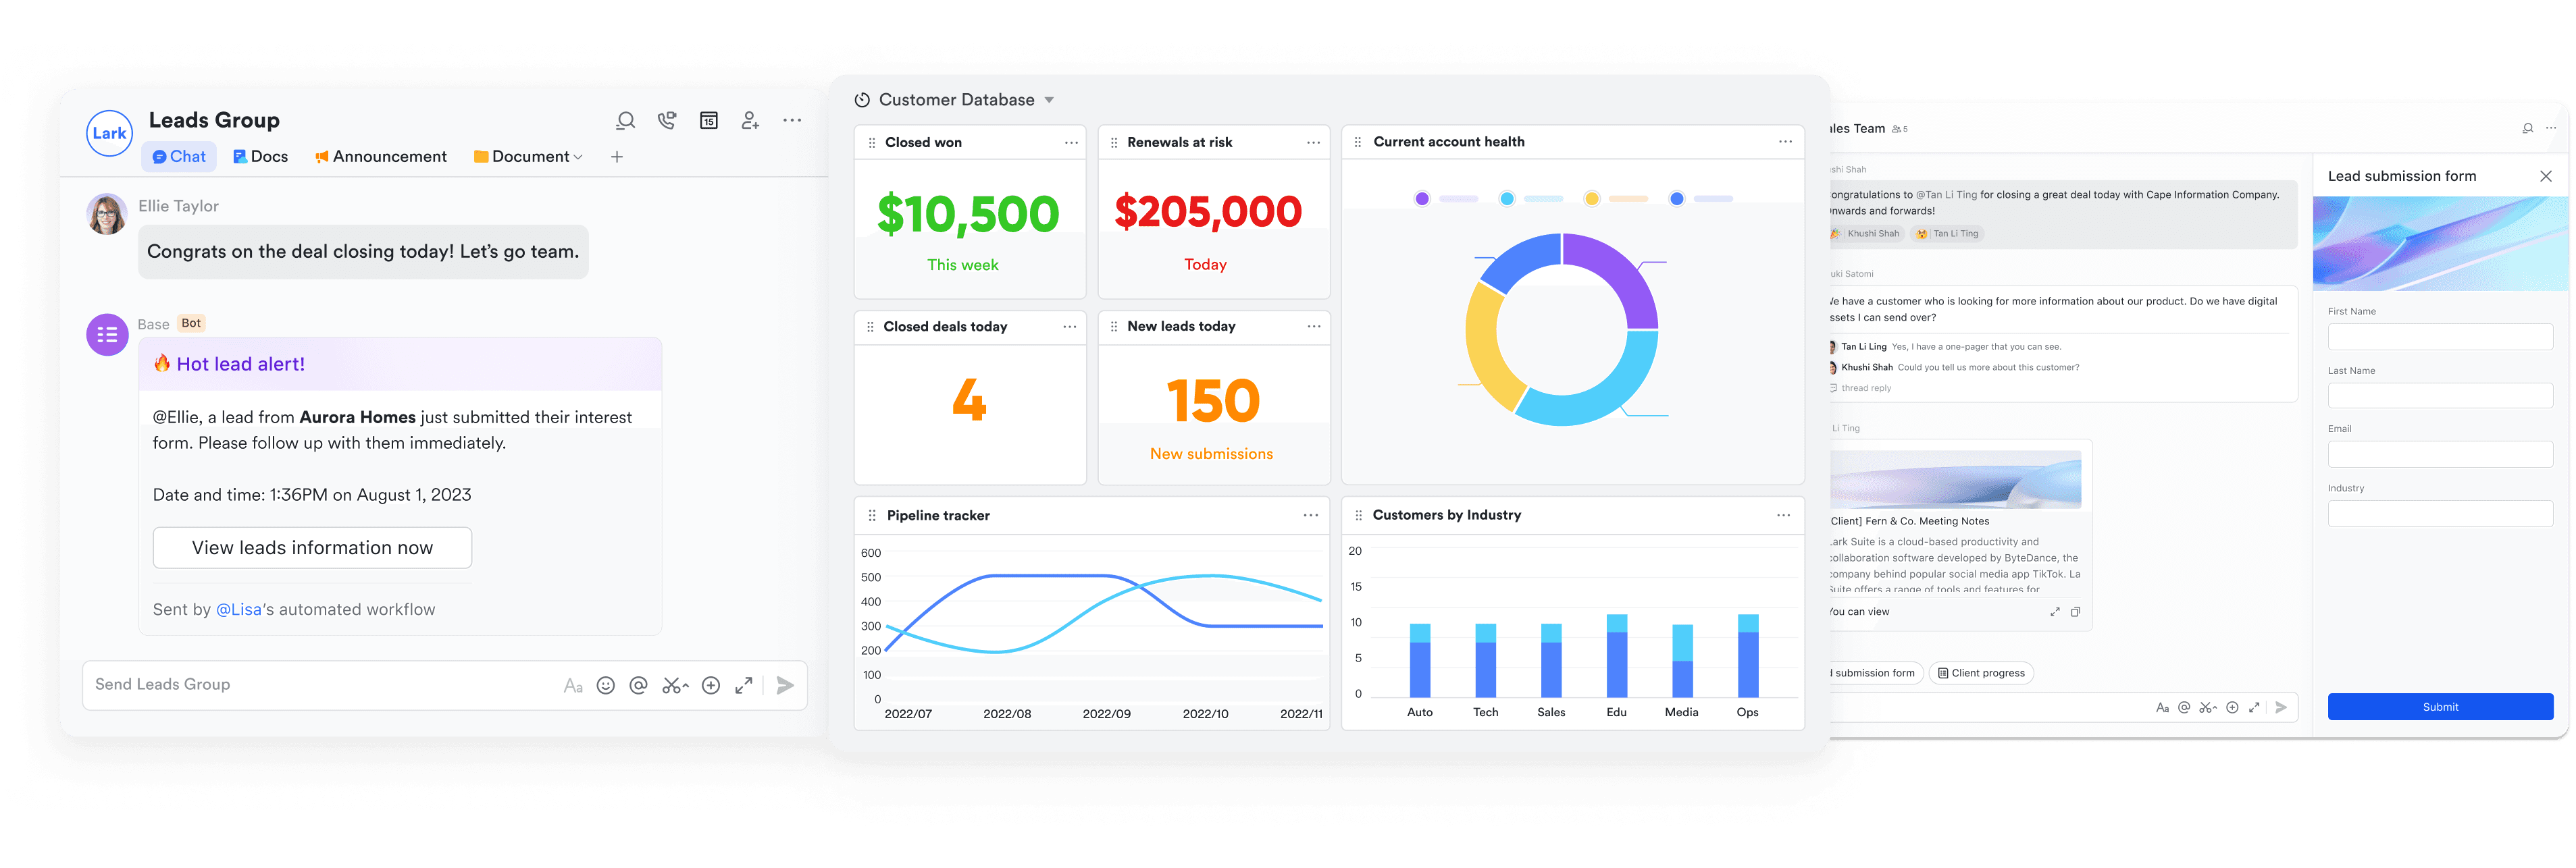Image resolution: width=2576 pixels, height=868 pixels.
Task: Start a call with the phone icon
Action: (667, 121)
